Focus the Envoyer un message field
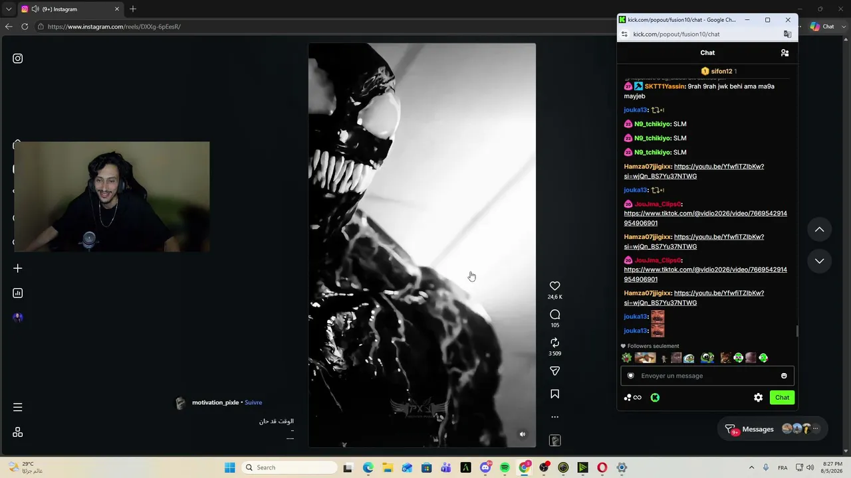 tap(707, 376)
